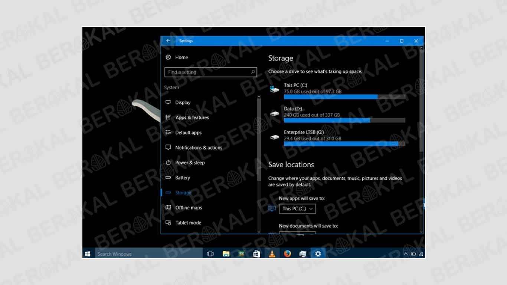
Task: Click the Storage page vertical scrollbar
Action: pyautogui.click(x=421, y=100)
